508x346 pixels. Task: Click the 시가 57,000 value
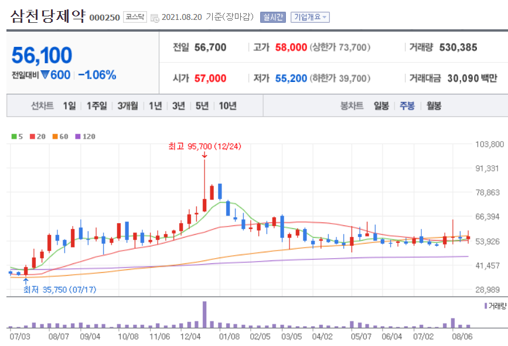click(x=210, y=78)
